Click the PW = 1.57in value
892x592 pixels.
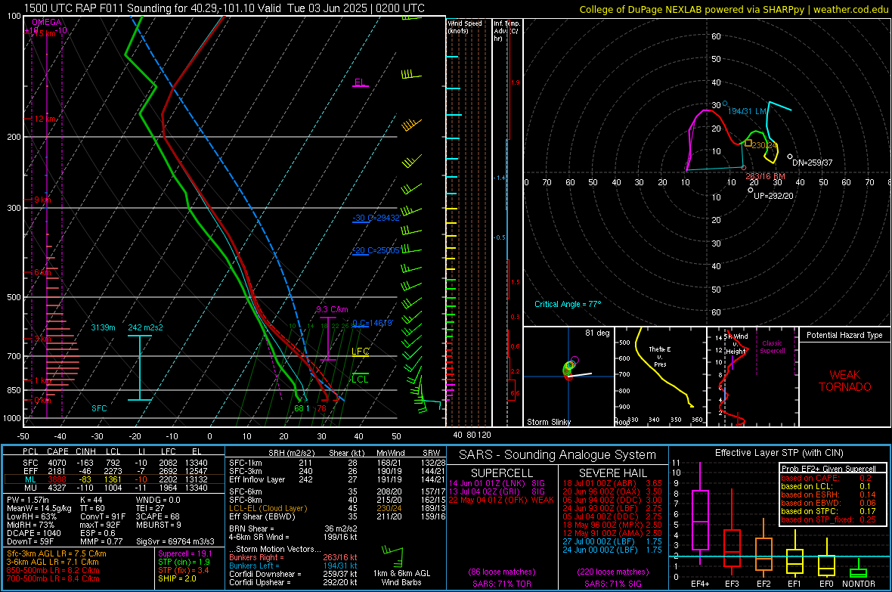coord(28,500)
